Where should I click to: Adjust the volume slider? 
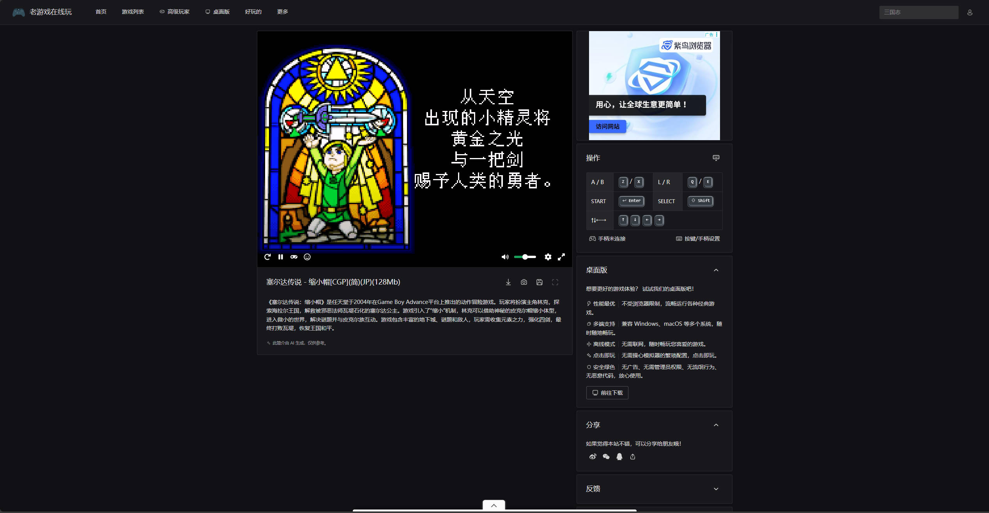click(x=525, y=257)
